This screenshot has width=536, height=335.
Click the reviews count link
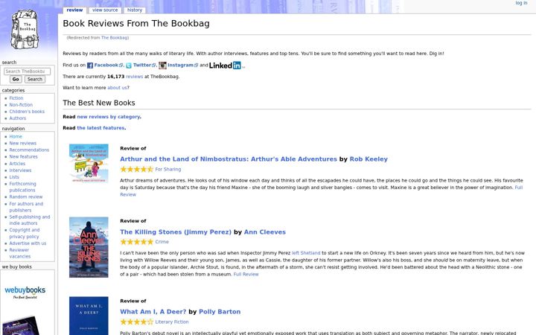(134, 77)
